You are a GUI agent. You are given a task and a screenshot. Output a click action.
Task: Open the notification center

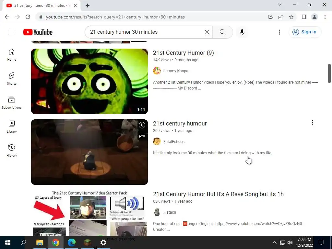point(321,243)
